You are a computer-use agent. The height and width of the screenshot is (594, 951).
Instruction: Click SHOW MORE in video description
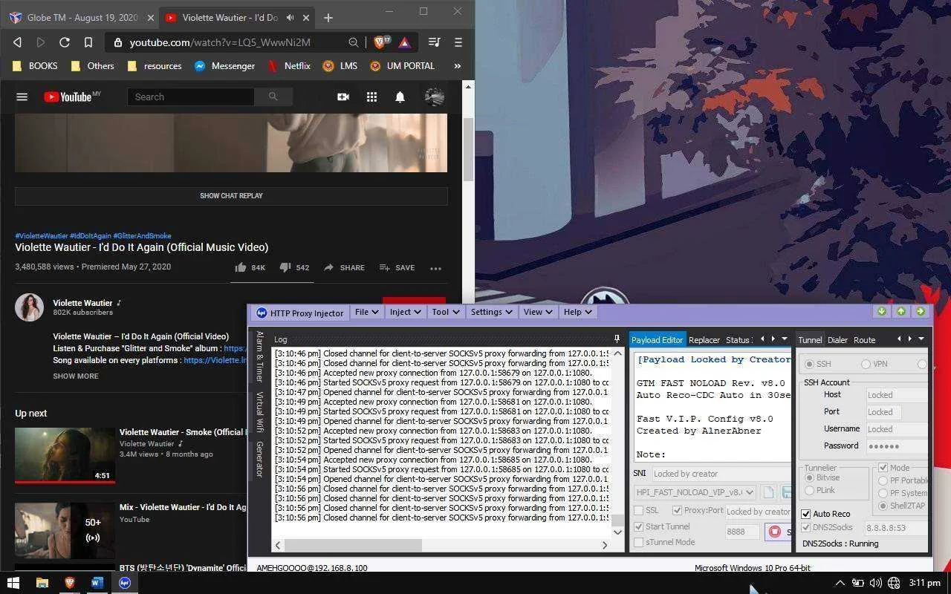coord(76,376)
